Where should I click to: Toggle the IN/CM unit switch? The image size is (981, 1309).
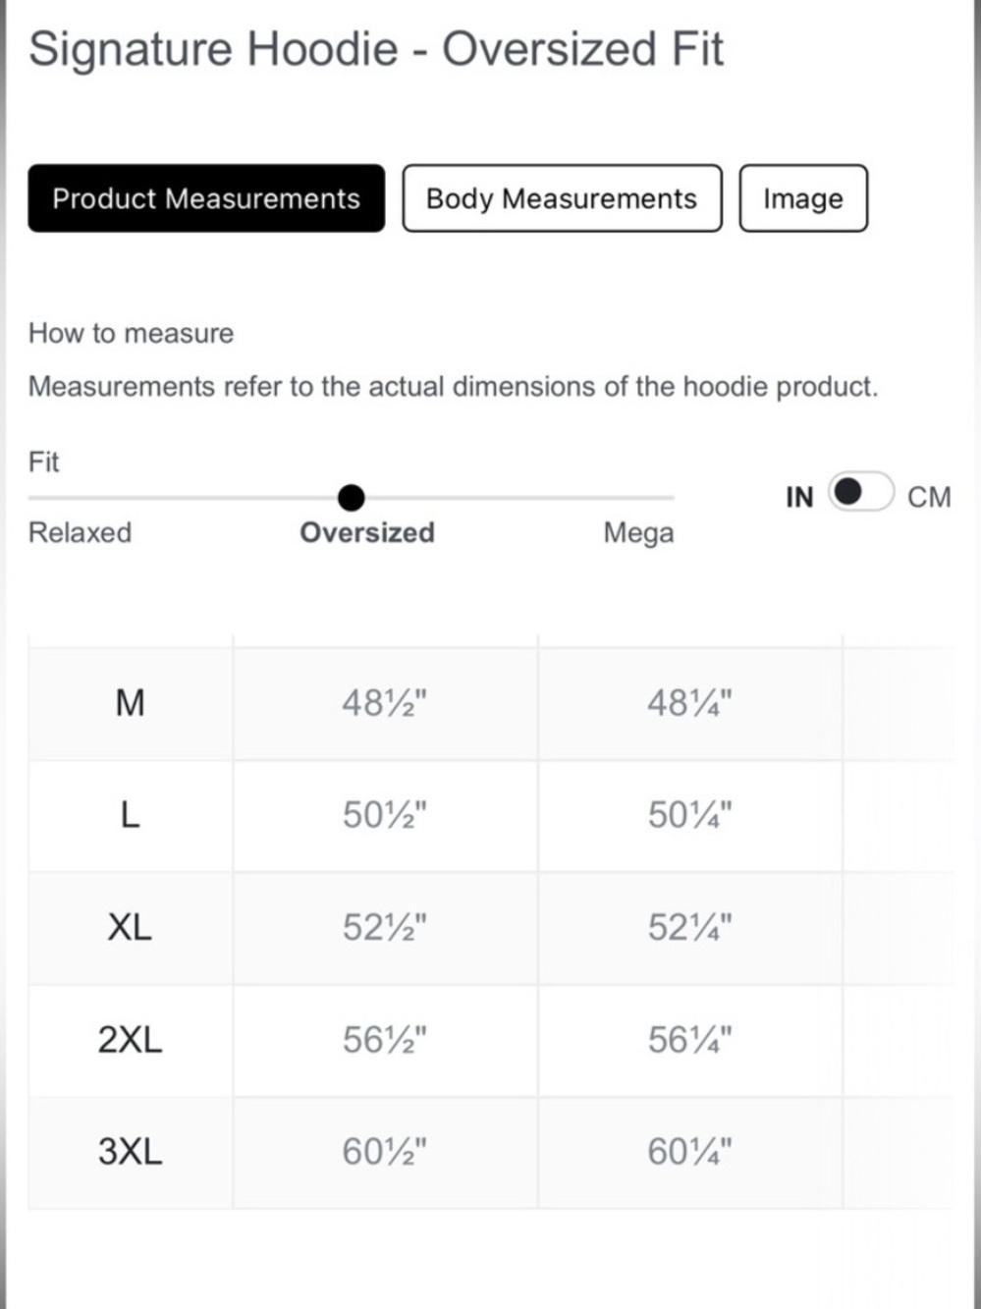[x=860, y=491]
